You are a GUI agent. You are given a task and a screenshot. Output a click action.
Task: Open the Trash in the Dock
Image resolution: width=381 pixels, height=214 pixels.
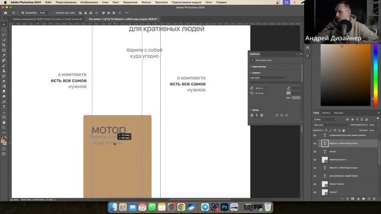[268, 207]
